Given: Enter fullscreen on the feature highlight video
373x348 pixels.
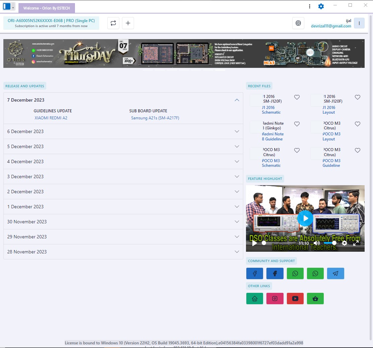Looking at the screenshot, I should (356, 243).
